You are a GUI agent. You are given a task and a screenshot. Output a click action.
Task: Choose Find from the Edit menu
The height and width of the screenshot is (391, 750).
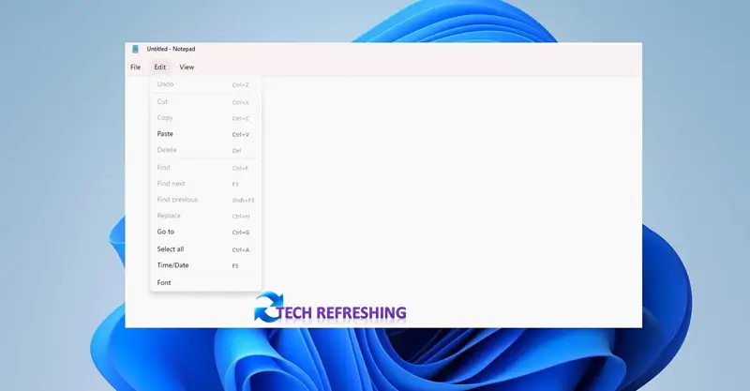tap(205, 168)
